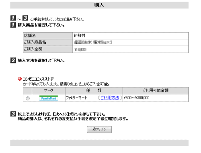Click the マーク column header
This screenshot has height=153, width=201.
click(x=49, y=91)
